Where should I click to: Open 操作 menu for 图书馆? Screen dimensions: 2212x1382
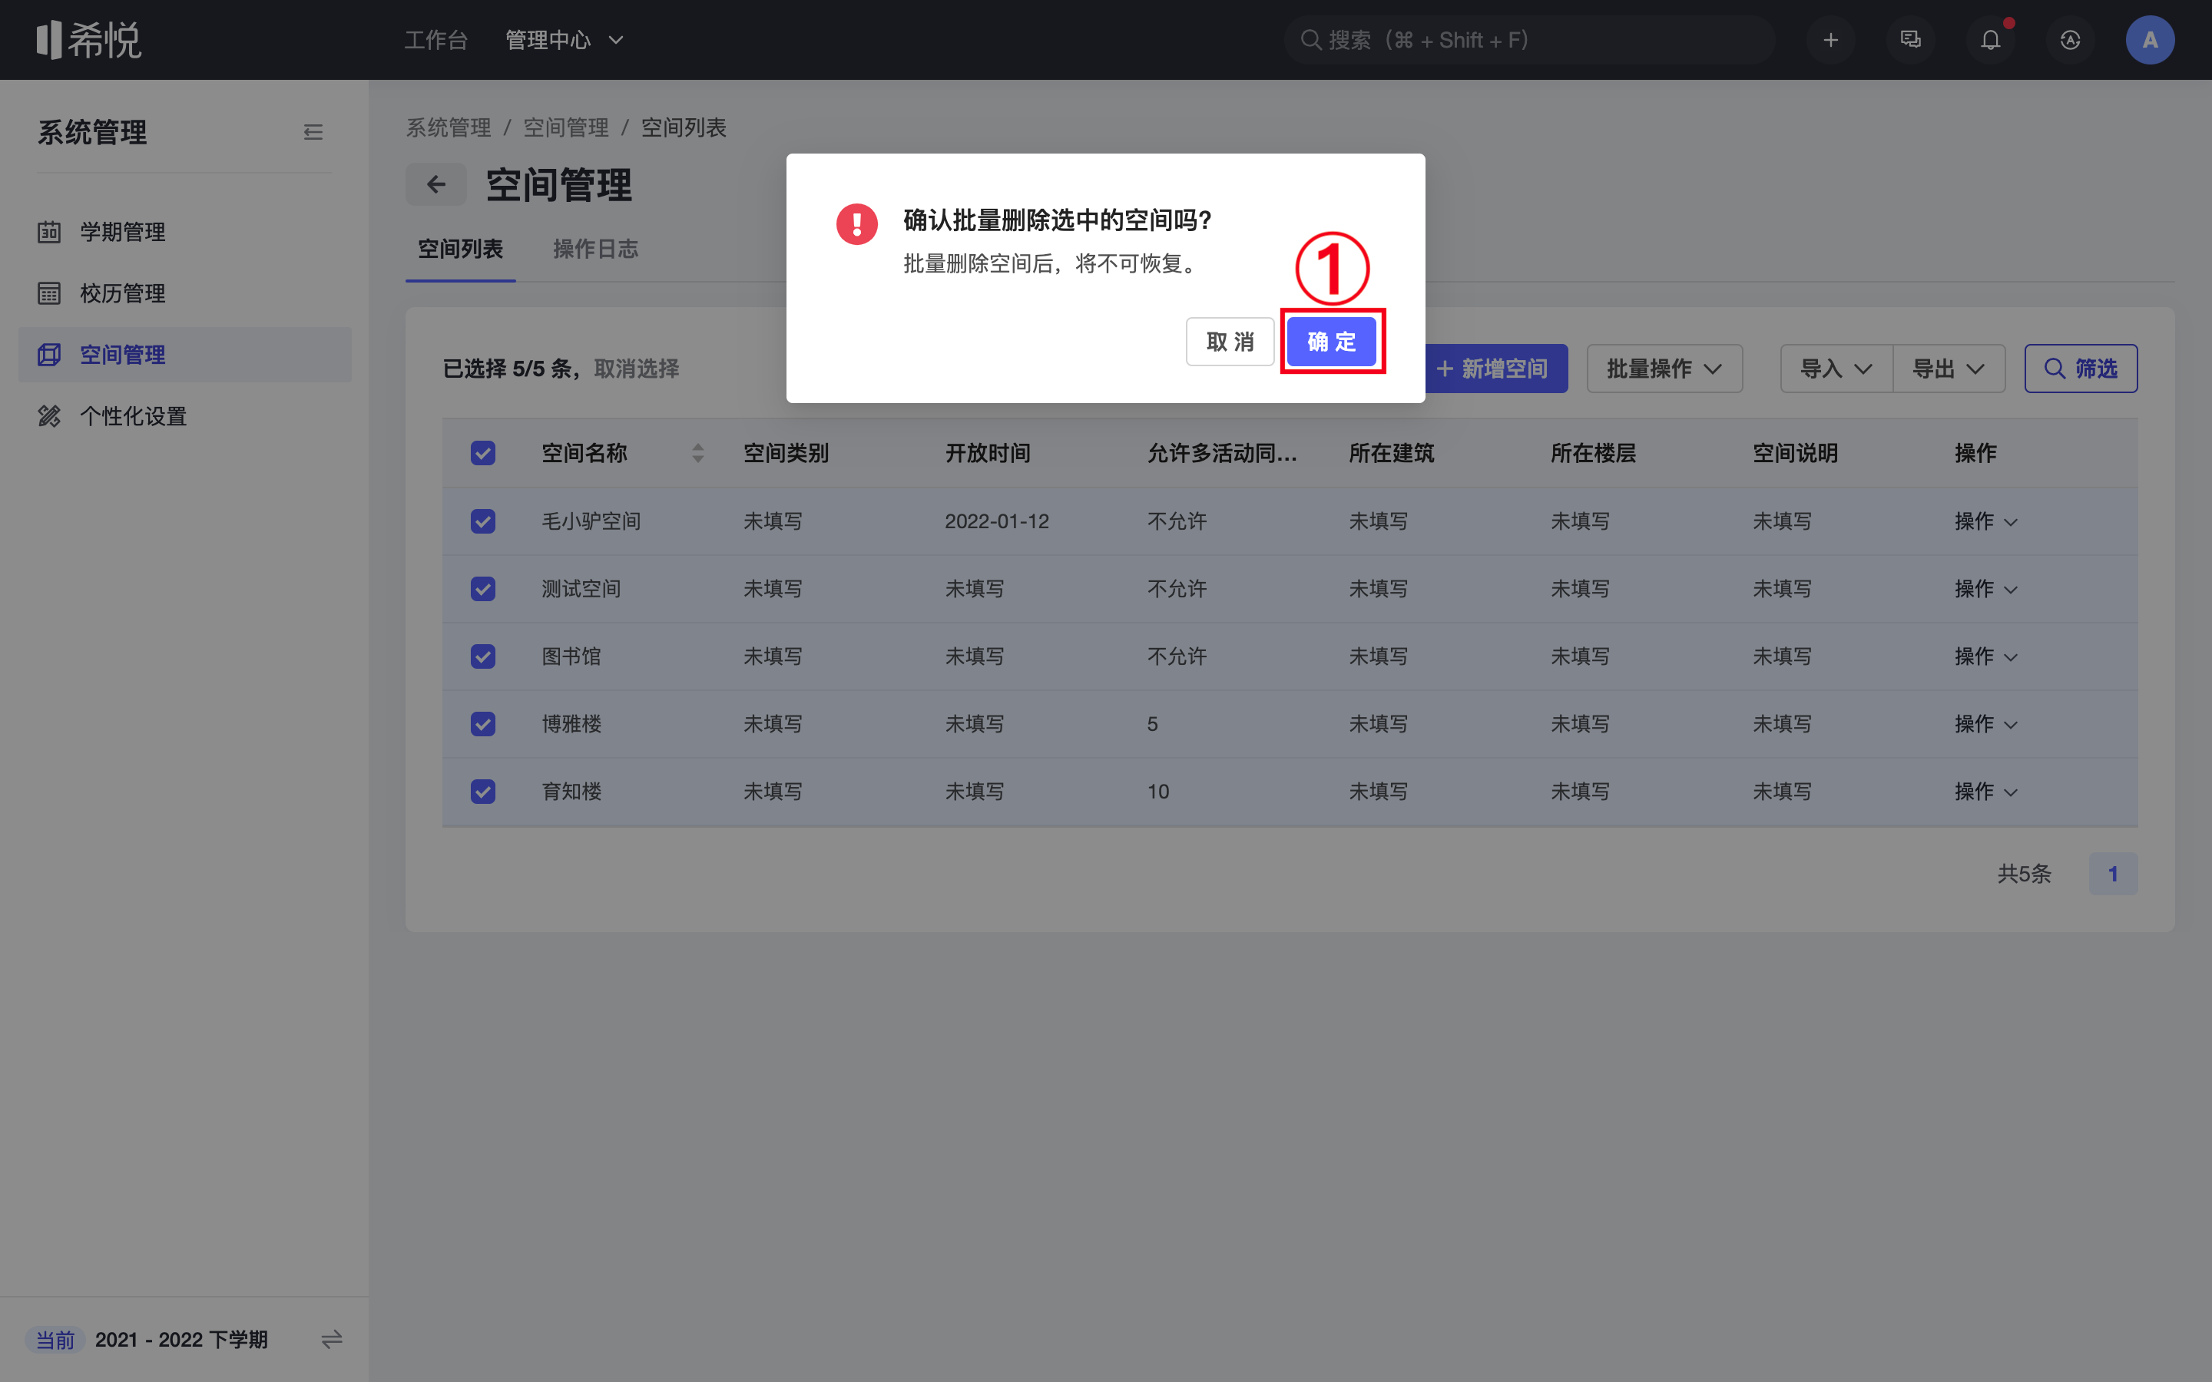tap(1985, 656)
